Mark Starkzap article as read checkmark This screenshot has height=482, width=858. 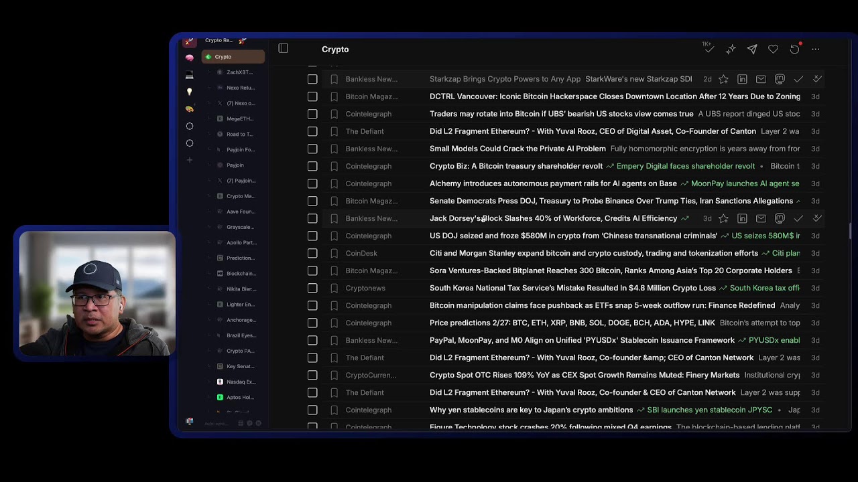click(x=798, y=79)
